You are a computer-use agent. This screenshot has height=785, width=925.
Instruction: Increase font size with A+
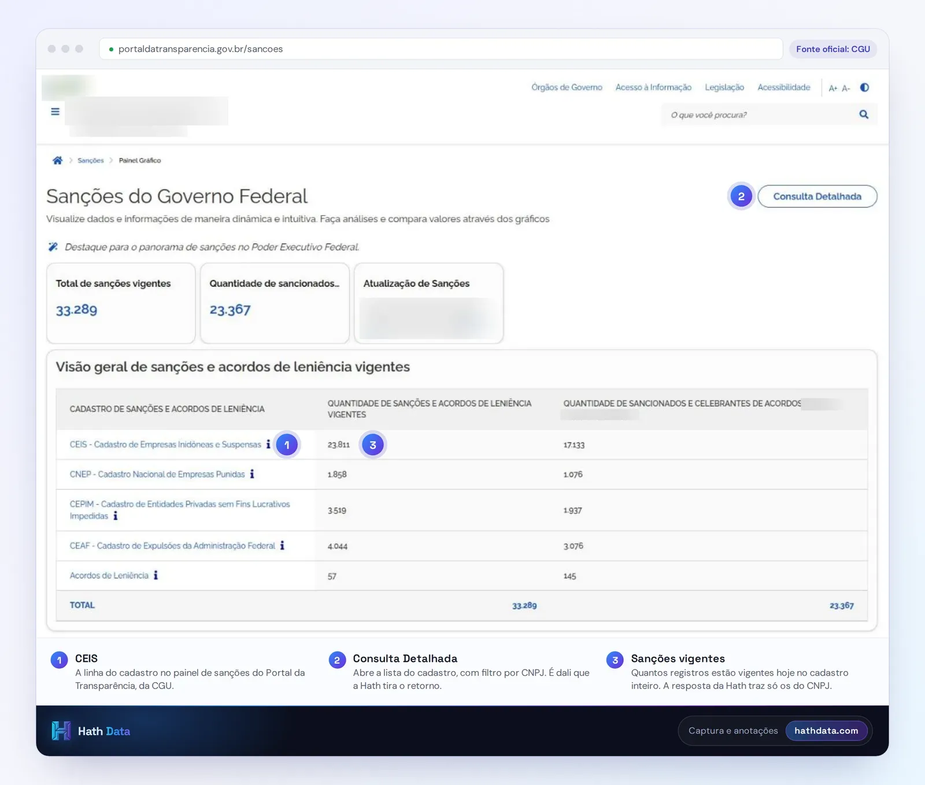(832, 88)
